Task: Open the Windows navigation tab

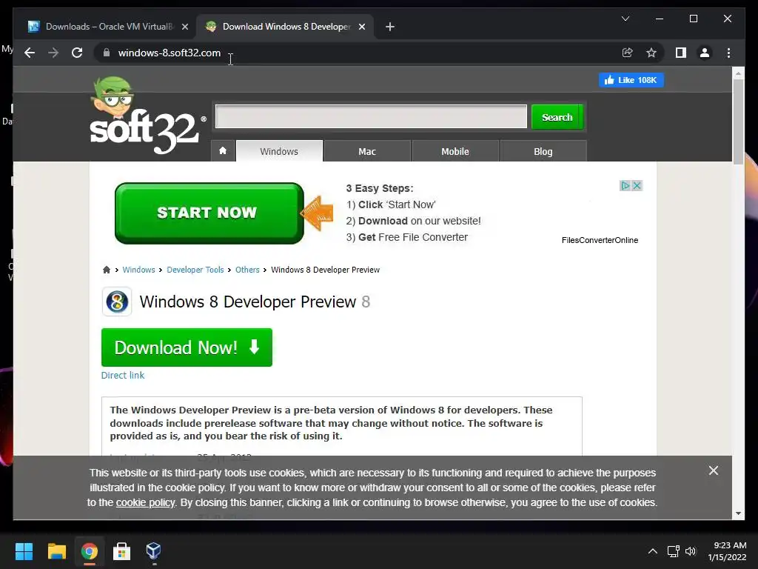Action: coord(279,151)
